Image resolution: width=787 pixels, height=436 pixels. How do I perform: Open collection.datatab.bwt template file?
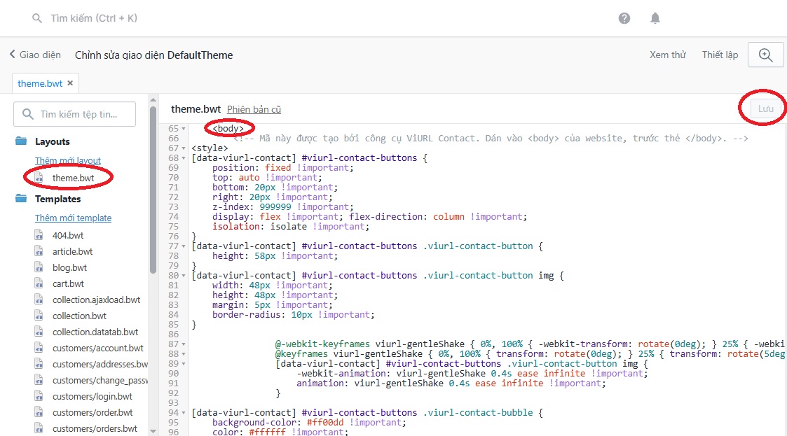tap(95, 332)
